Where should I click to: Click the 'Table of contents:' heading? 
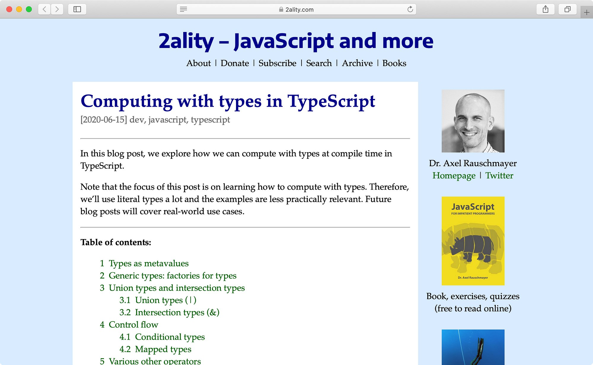pos(116,242)
